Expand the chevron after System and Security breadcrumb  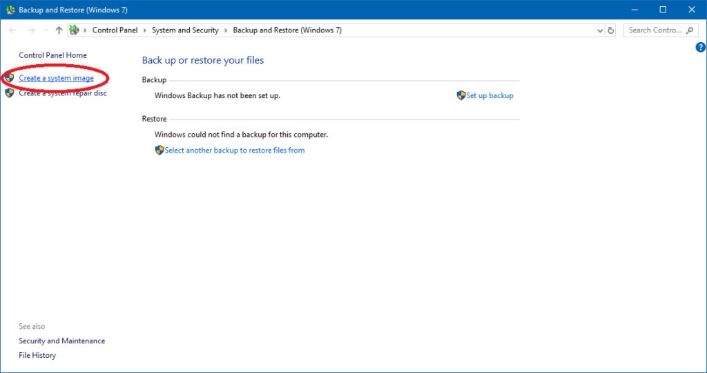tap(226, 30)
